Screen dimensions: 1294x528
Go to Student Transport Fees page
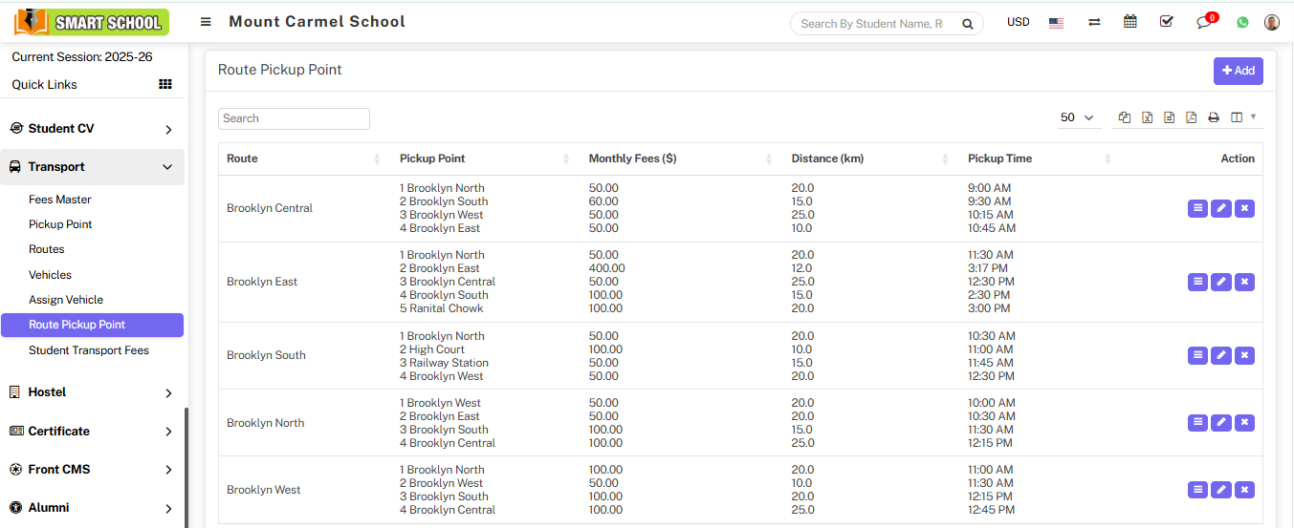click(x=89, y=350)
